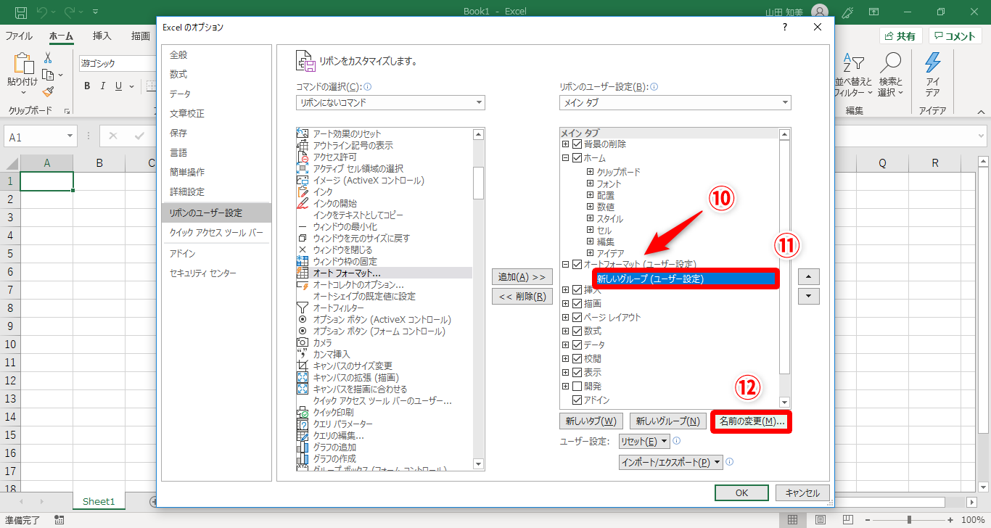Select クイック アクセス ツール バー category
The height and width of the screenshot is (528, 991).
pos(216,233)
